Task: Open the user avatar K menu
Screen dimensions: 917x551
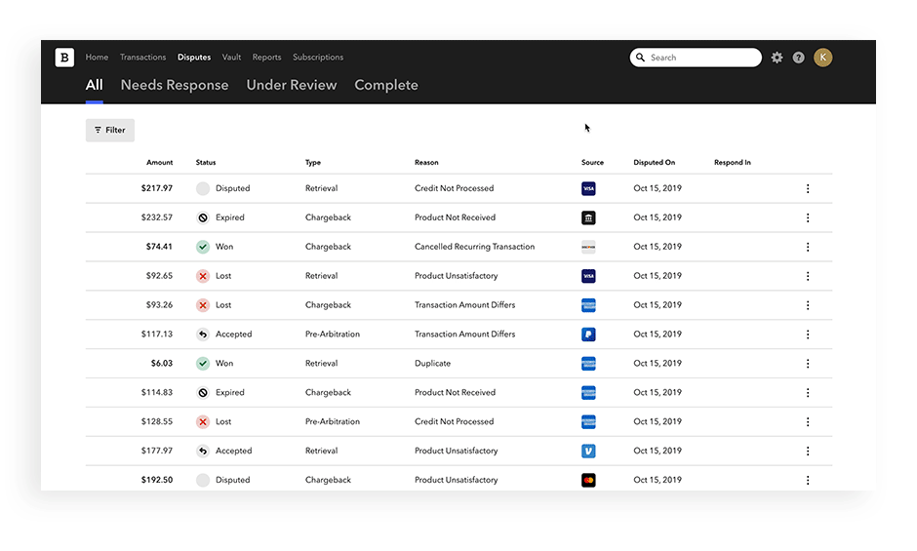Action: [823, 58]
